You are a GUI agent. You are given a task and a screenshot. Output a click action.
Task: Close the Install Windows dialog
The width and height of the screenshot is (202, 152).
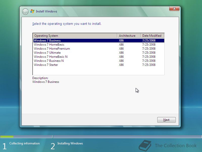[174, 9]
